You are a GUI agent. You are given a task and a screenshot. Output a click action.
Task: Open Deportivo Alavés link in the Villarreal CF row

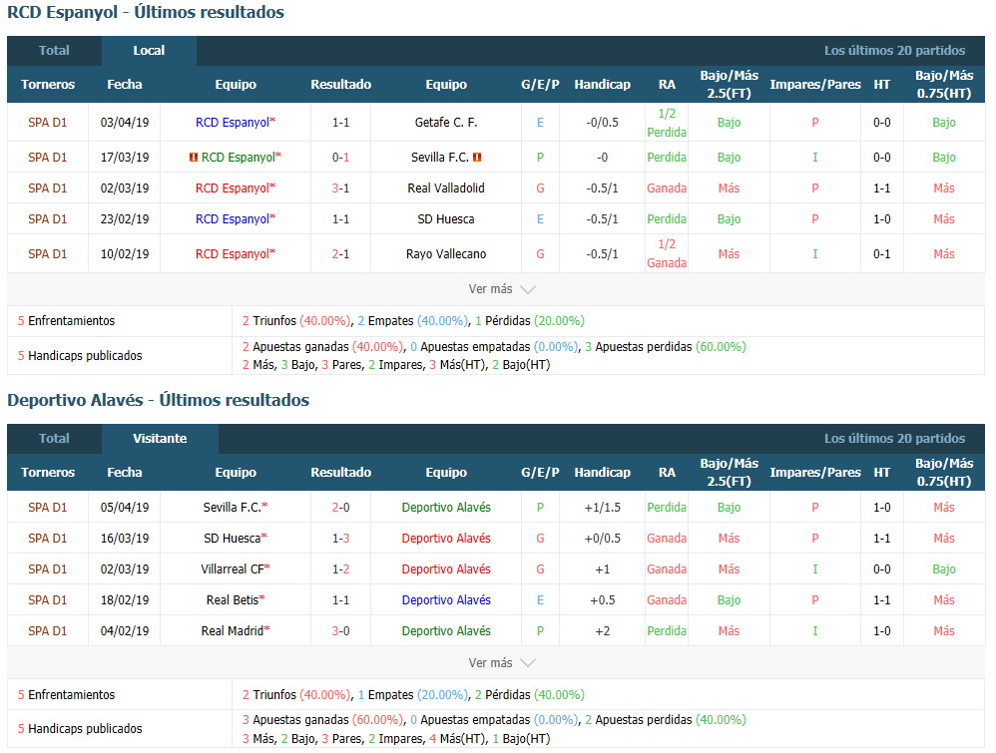coord(446,570)
